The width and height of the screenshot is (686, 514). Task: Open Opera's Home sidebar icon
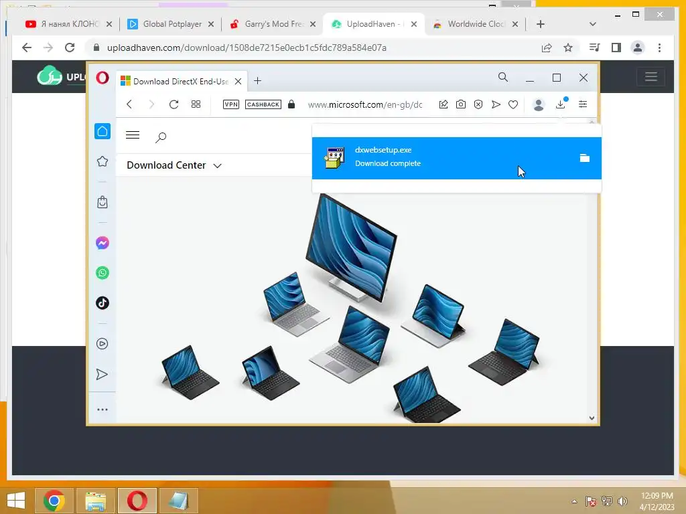102,131
